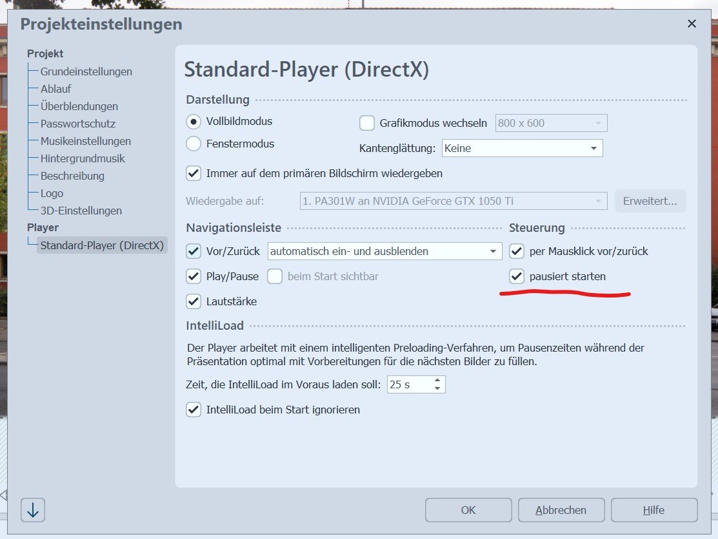Select Hintergrundmusik in the sidebar
Image resolution: width=718 pixels, height=539 pixels.
tap(83, 158)
